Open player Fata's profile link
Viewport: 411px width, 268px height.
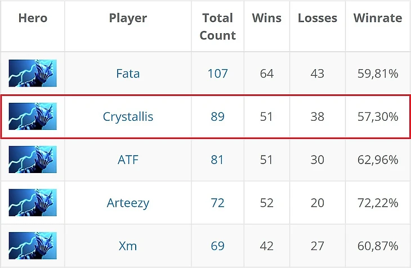click(128, 73)
